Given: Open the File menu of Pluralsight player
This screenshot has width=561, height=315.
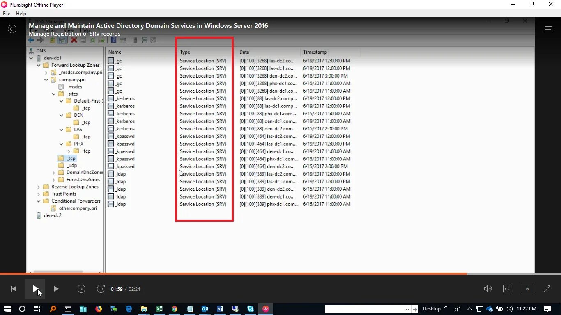Looking at the screenshot, I should pos(7,14).
